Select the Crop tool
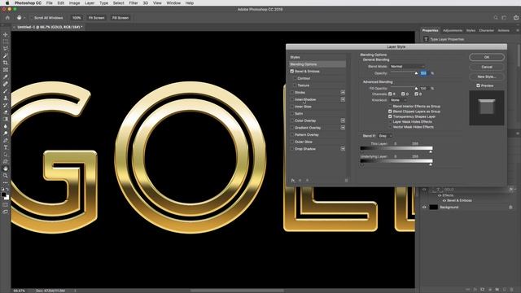 [6, 63]
